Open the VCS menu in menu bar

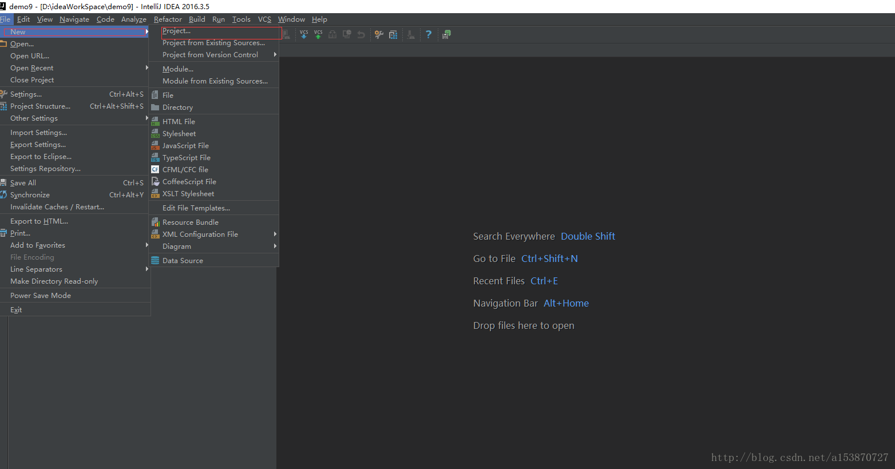(264, 19)
